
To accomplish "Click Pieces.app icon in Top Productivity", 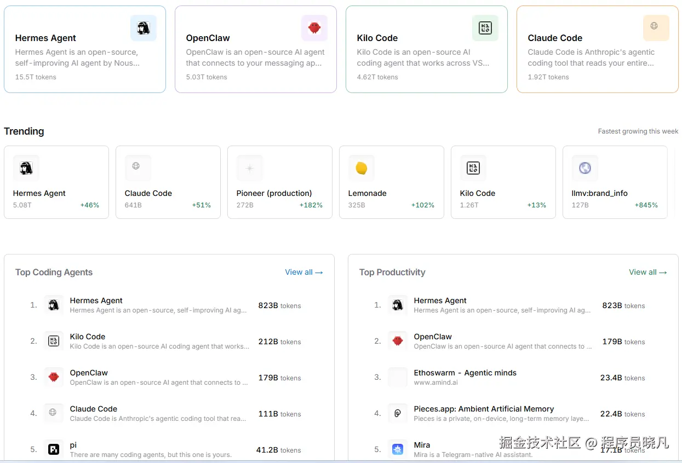I will coord(398,413).
